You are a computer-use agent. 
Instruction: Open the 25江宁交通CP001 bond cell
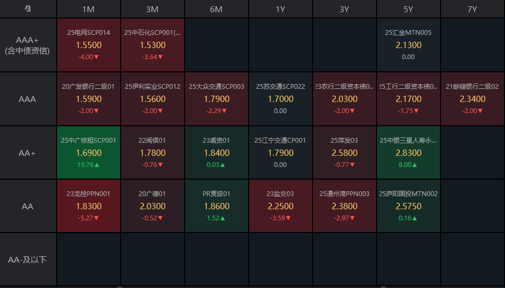point(280,153)
